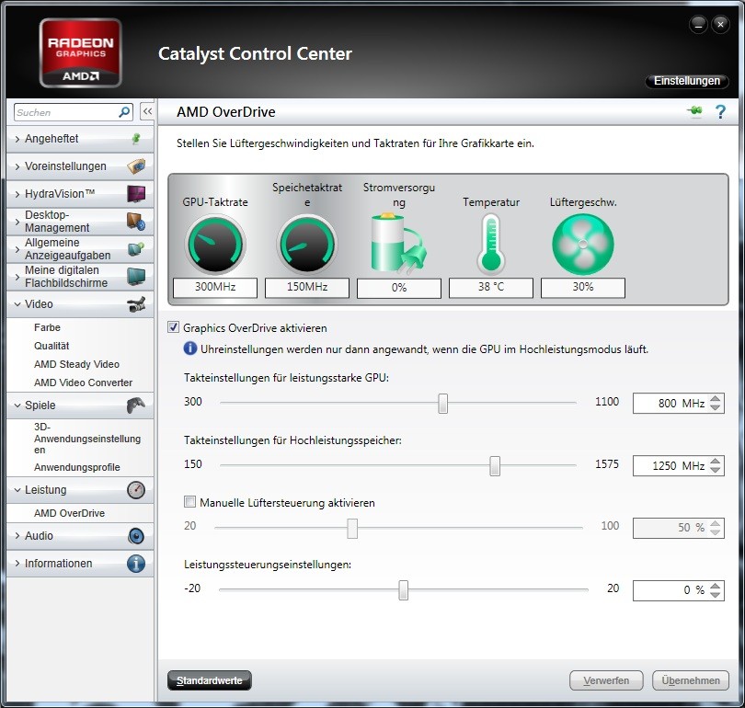Screen dimensions: 745x708
Task: Expand the HydraVision section
Action: click(17, 194)
